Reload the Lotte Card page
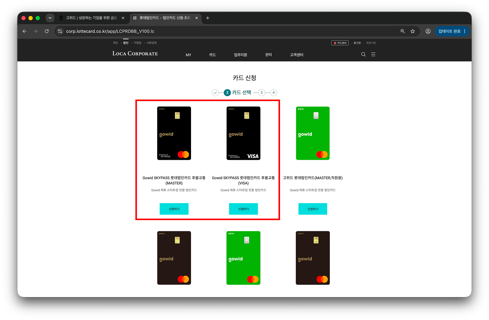The image size is (489, 320). [47, 31]
